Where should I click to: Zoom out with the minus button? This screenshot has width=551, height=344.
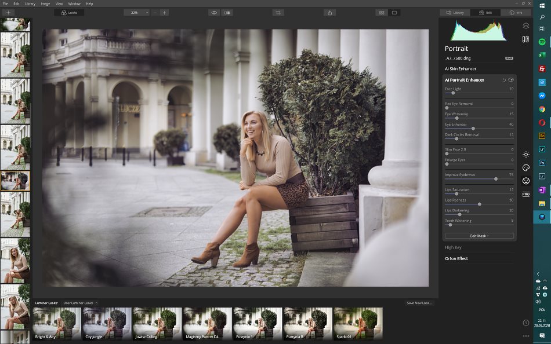tap(155, 13)
